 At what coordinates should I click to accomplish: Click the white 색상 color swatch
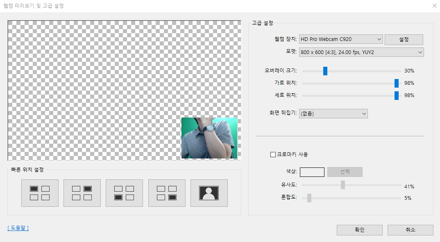click(312, 172)
